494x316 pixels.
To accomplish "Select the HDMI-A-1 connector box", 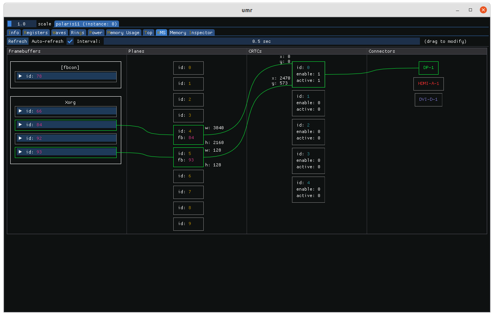I will pos(429,84).
